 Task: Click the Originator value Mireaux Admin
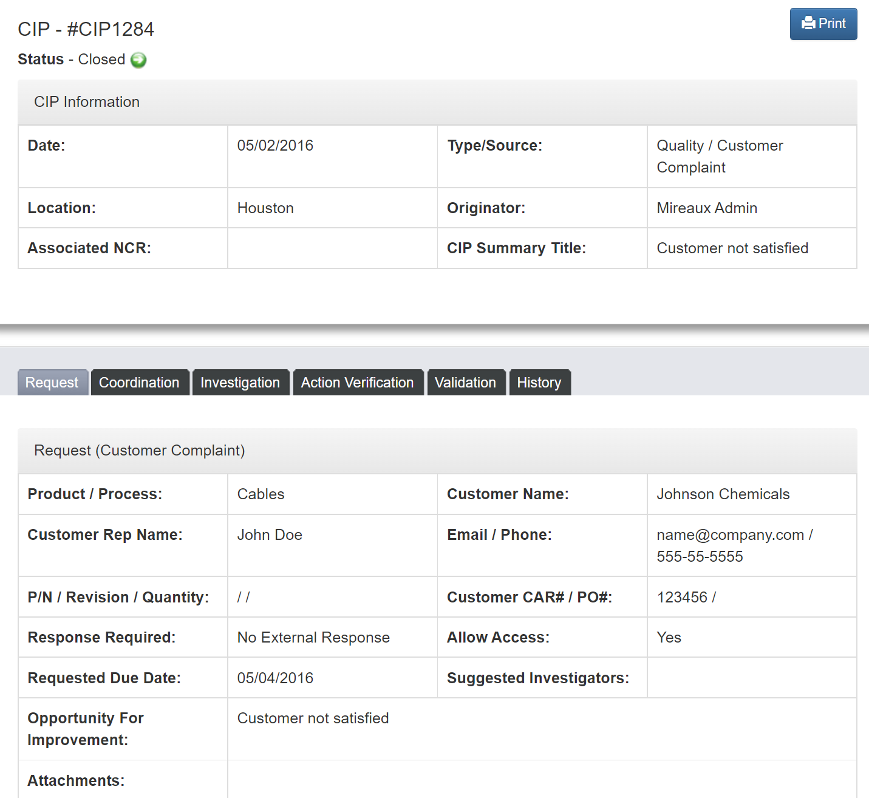706,208
